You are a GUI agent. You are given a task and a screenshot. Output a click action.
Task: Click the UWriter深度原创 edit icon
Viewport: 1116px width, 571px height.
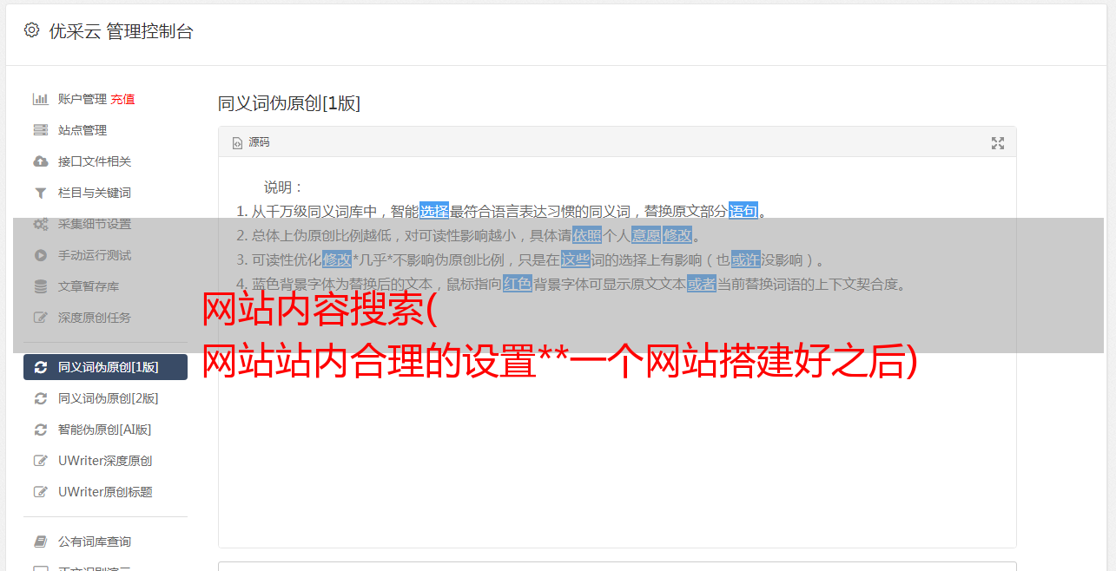(x=40, y=461)
